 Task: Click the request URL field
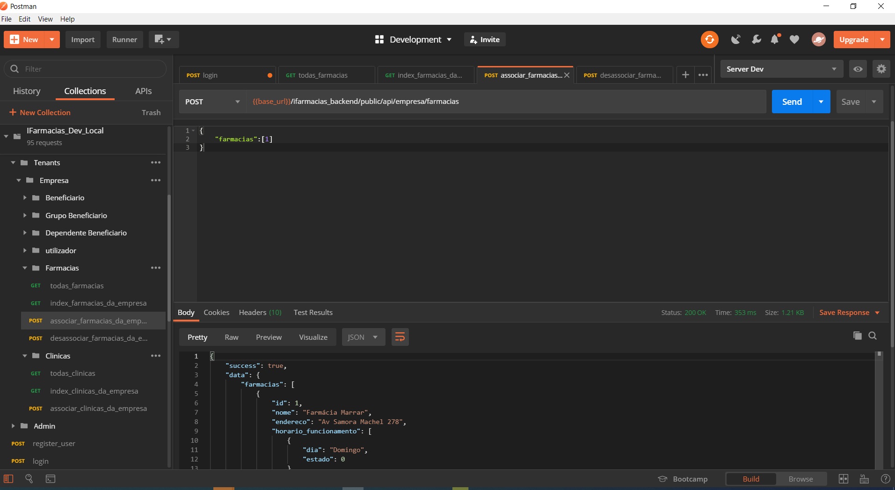[506, 102]
